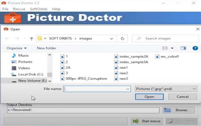Select the index_sample3A file
Viewport: 201px width, 126px height.
pyautogui.click(x=134, y=62)
